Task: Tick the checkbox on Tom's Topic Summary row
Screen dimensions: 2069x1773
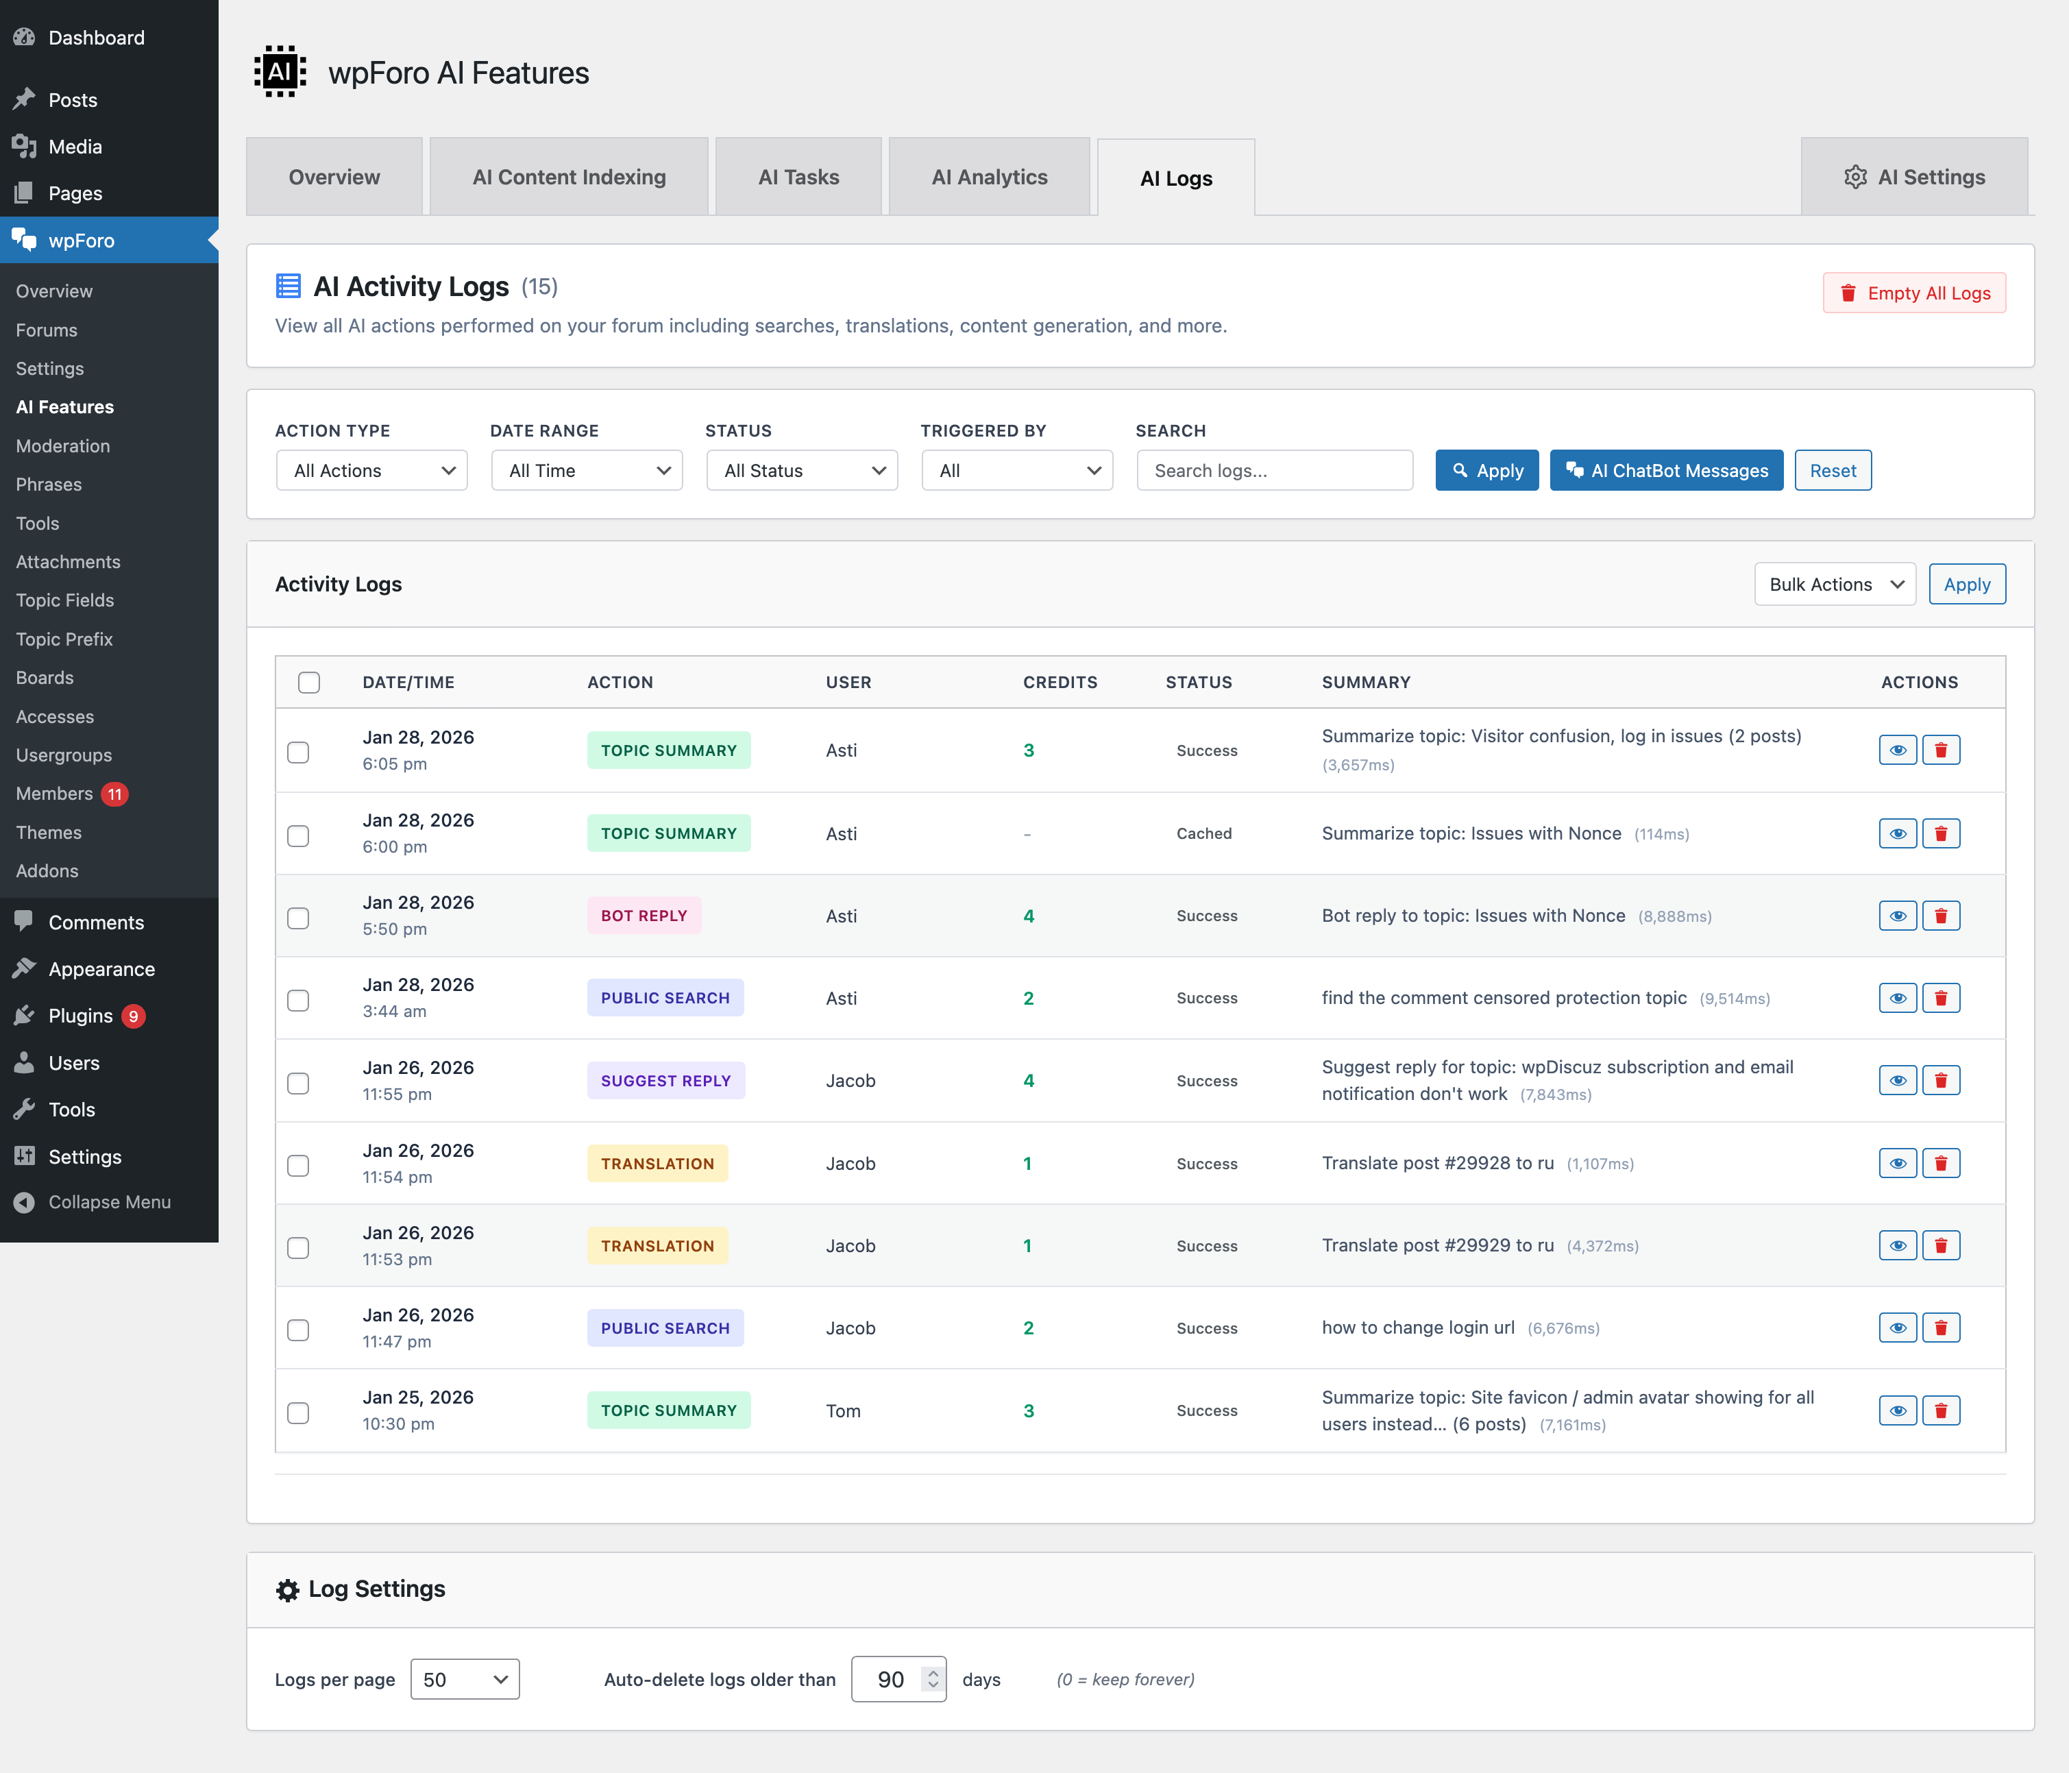Action: coord(297,1413)
